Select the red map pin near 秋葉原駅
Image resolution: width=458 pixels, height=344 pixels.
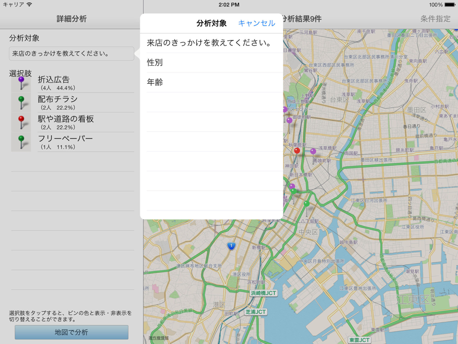point(297,151)
